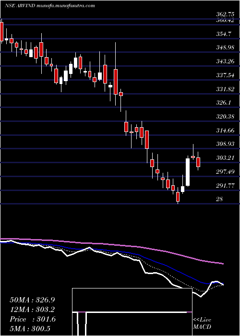Click the 337.54 price axis label
The width and height of the screenshot is (240, 336).
tap(225, 75)
